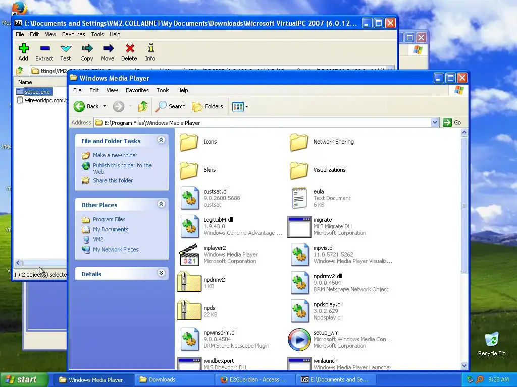Screen dimensions: 517x387
Task: Open 7-Zip File menu
Action: point(20,34)
